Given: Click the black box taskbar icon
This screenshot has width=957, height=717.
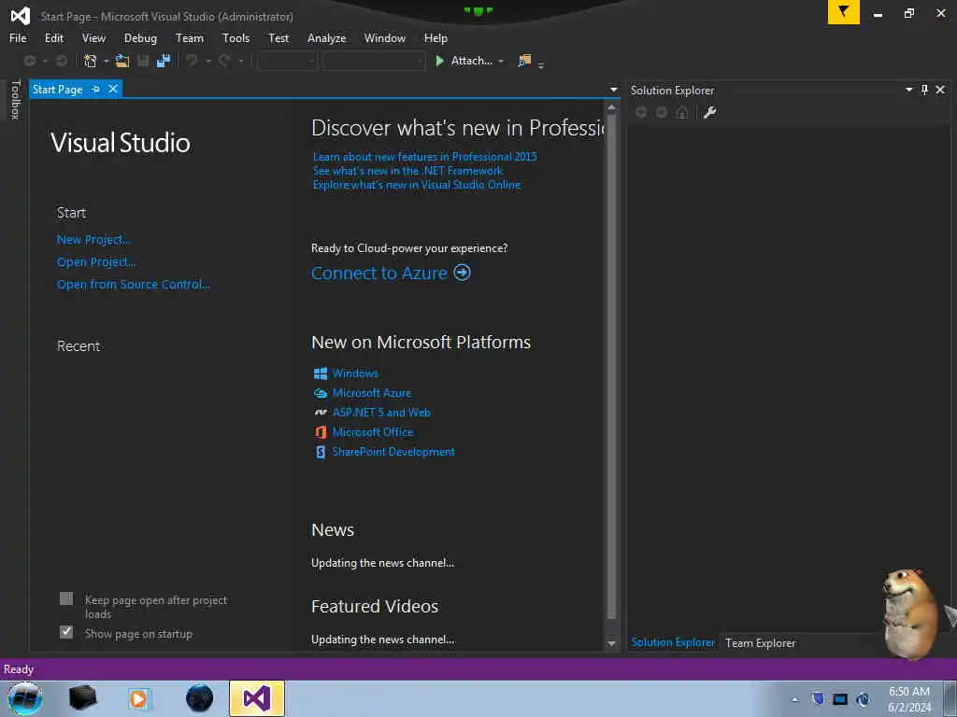Looking at the screenshot, I should pyautogui.click(x=82, y=698).
